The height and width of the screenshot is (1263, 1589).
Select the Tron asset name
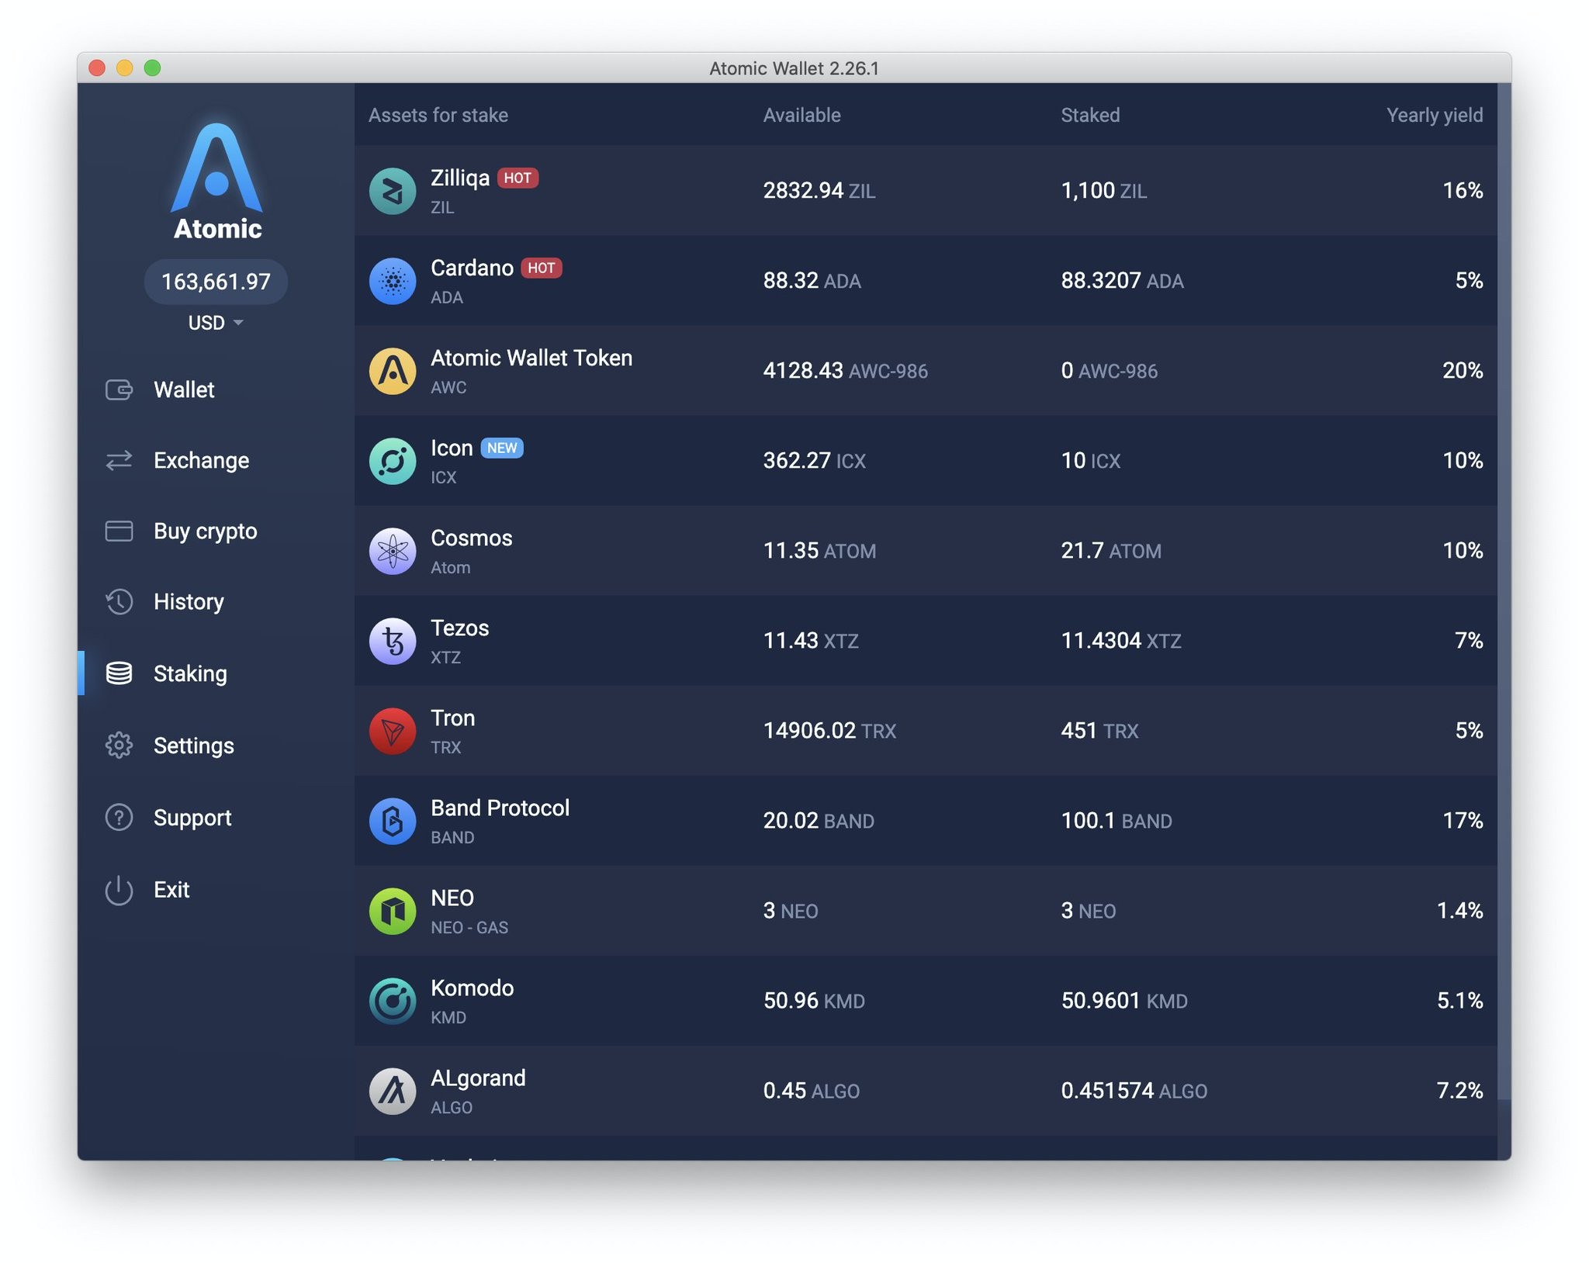(x=453, y=718)
